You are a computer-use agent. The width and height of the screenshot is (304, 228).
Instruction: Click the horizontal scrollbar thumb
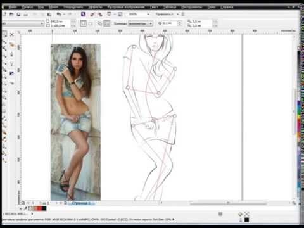click(228, 203)
